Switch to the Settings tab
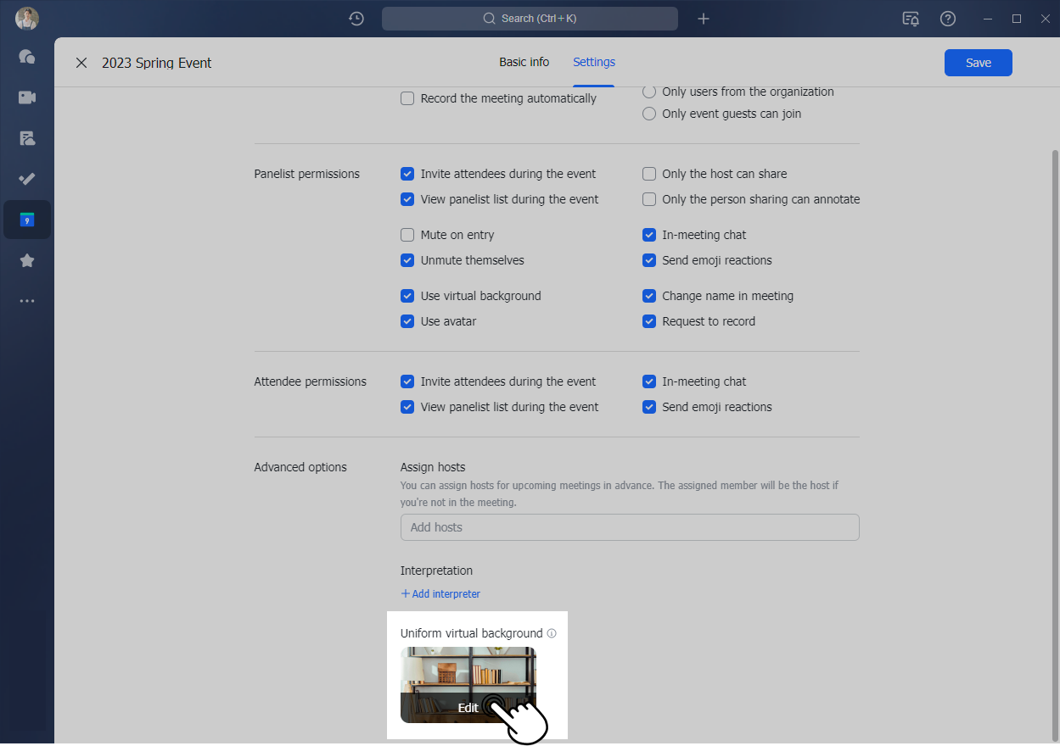1060x746 pixels. (593, 62)
